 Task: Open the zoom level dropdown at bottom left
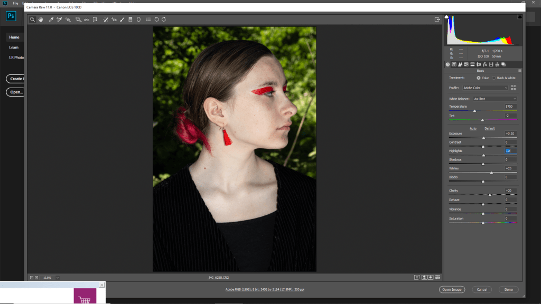click(57, 277)
